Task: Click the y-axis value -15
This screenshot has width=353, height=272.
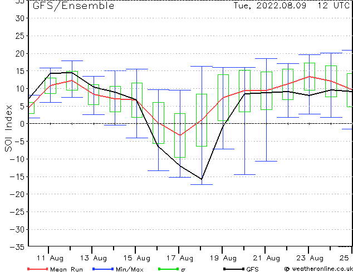Action: [x=17, y=177]
